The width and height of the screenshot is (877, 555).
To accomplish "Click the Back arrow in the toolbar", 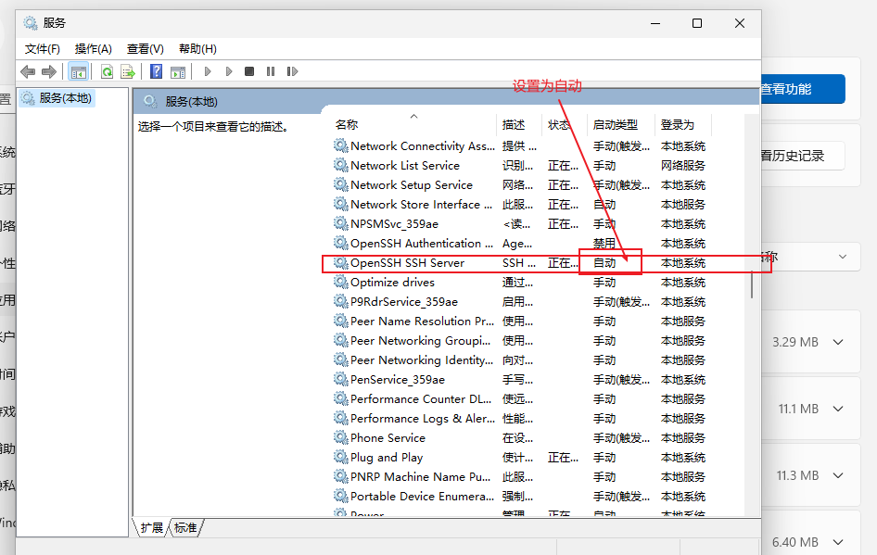I will 28,71.
